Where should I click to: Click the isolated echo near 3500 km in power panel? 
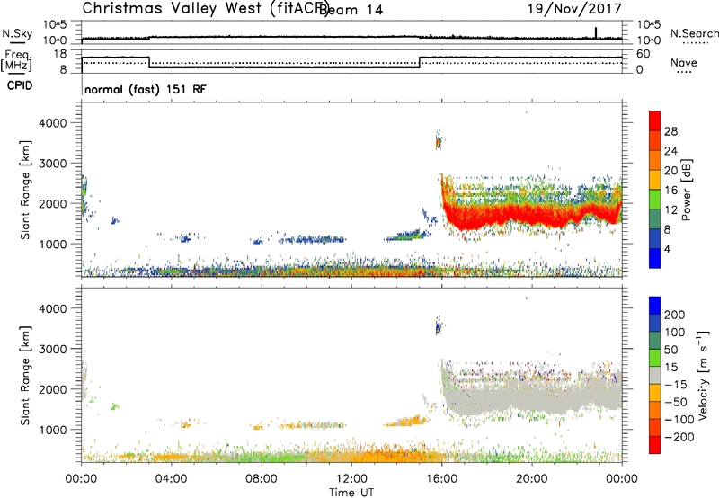439,142
